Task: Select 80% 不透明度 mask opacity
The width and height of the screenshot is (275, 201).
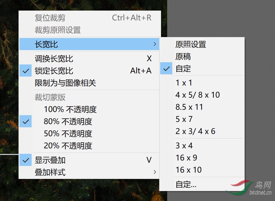Action: tap(89, 121)
